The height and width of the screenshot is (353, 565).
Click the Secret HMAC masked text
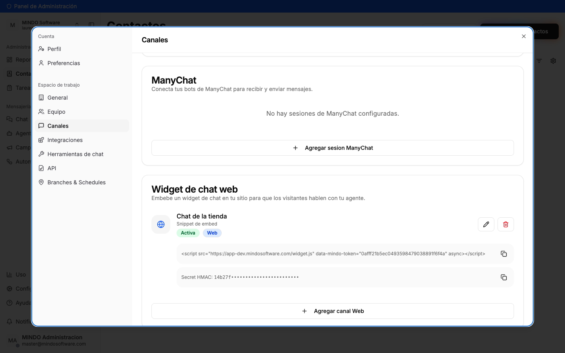(240, 277)
